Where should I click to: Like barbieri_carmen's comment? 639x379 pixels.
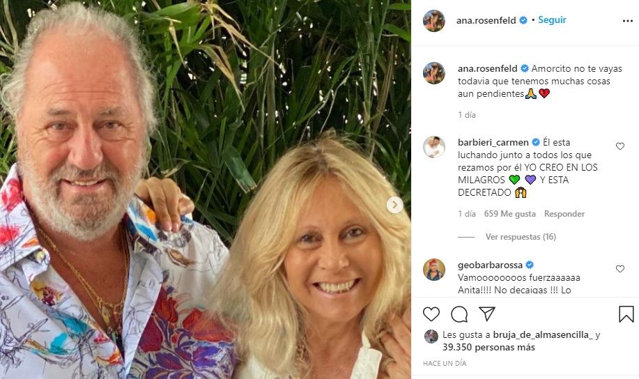pyautogui.click(x=620, y=146)
